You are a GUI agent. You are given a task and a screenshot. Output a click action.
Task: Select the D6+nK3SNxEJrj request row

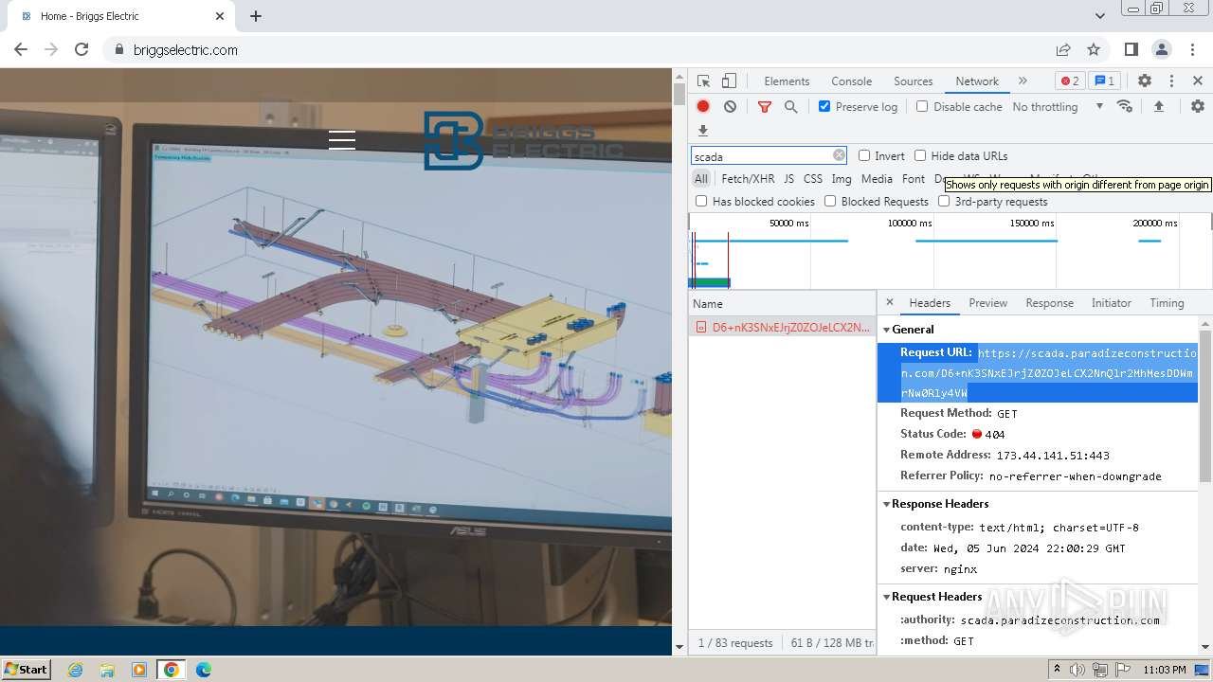[783, 327]
